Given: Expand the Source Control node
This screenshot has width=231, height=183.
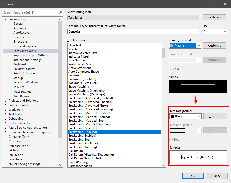Looking at the screenshot, I should pyautogui.click(x=6, y=105).
